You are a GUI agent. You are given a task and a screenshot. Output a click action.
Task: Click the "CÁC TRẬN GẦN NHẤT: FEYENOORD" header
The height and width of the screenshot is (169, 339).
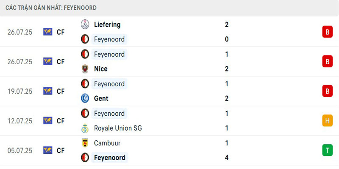[51, 8]
